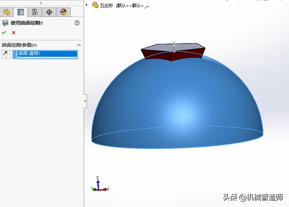Open help for Cut With Surface

(x=76, y=23)
